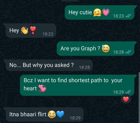Tap the melting face emoji in Hey cutie

click(x=97, y=13)
